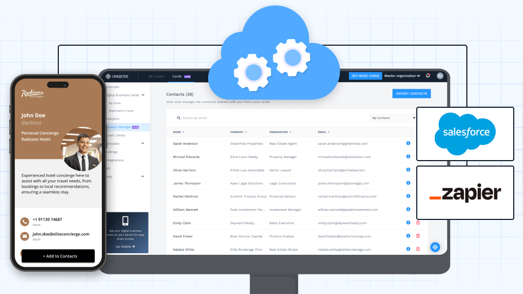The width and height of the screenshot is (523, 294).
Task: Click info icon for Sarah Anderson
Action: 408,143
